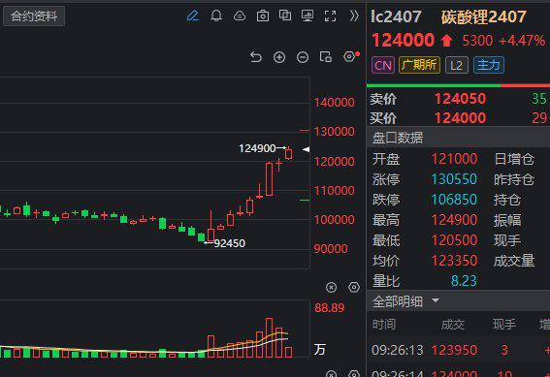Click the L2 level badge
The height and width of the screenshot is (377, 550).
456,65
